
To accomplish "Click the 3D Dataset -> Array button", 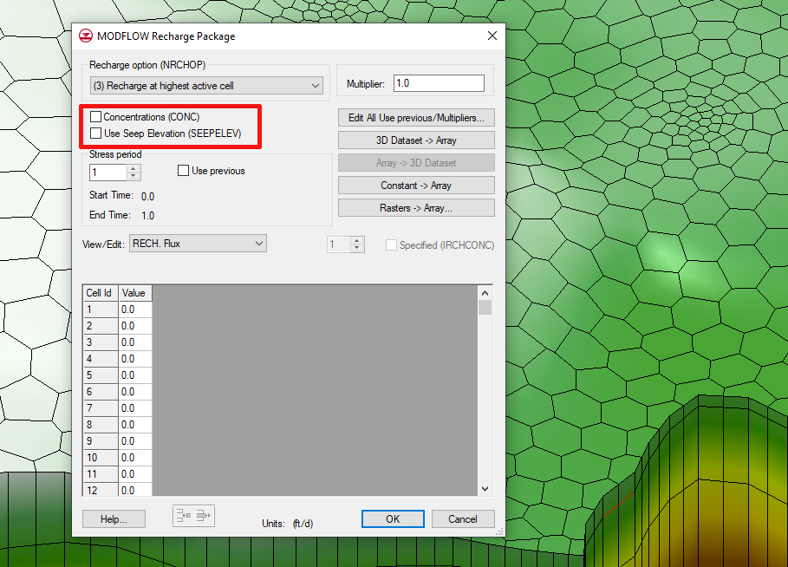I will [x=415, y=140].
